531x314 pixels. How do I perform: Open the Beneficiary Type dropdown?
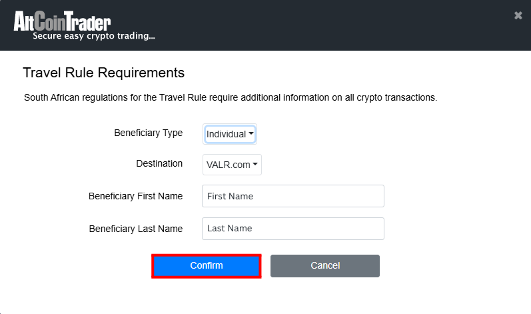230,134
